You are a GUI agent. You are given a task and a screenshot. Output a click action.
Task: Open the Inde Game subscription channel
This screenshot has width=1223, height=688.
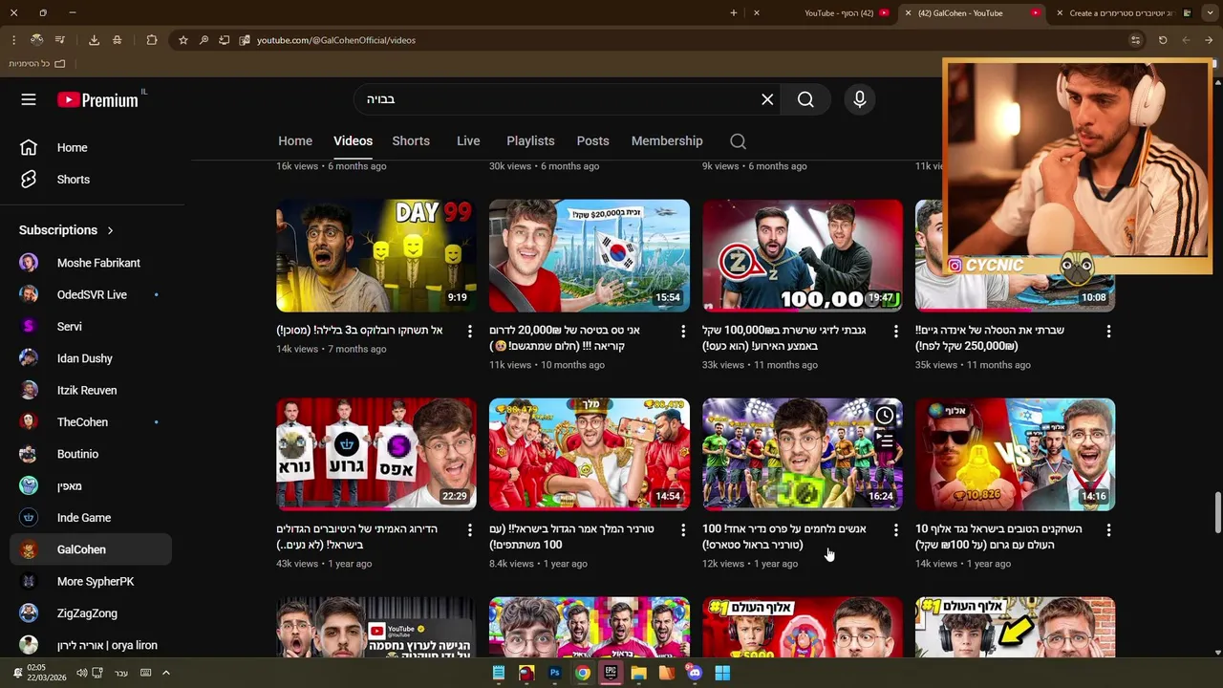pyautogui.click(x=91, y=518)
